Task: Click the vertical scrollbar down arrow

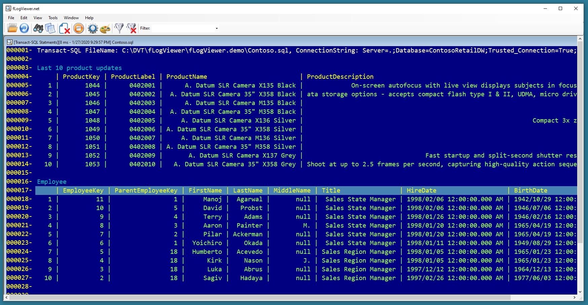Action: click(580, 292)
